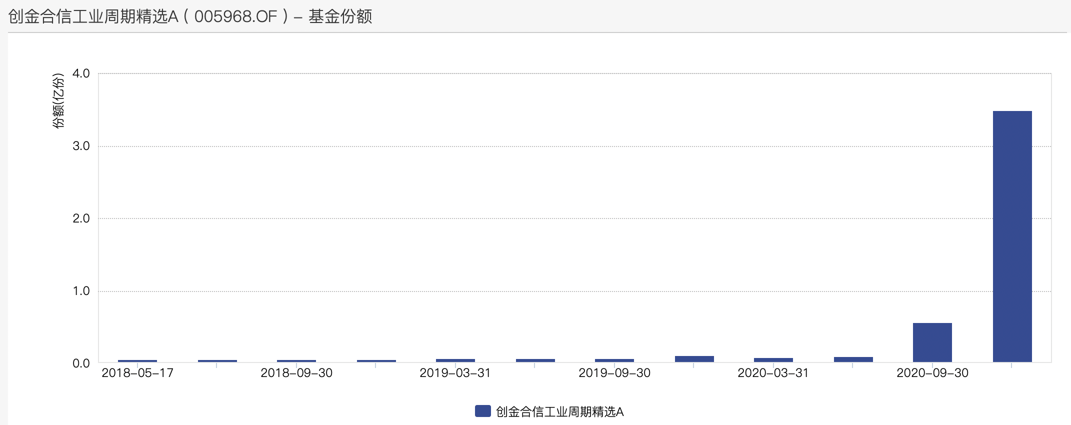Click the y-axis value 1.0
Image resolution: width=1071 pixels, height=425 pixels.
pos(81,291)
